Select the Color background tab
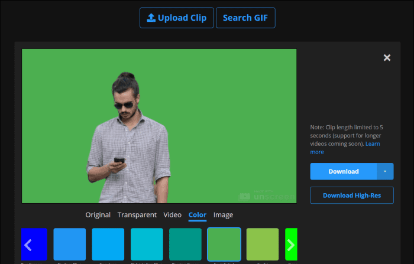 click(197, 214)
